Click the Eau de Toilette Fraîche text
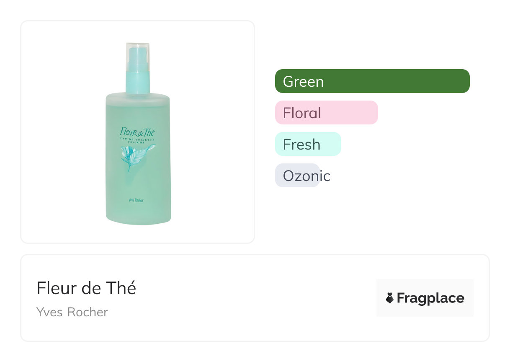Viewport: 510px width, 362px height. click(137, 140)
